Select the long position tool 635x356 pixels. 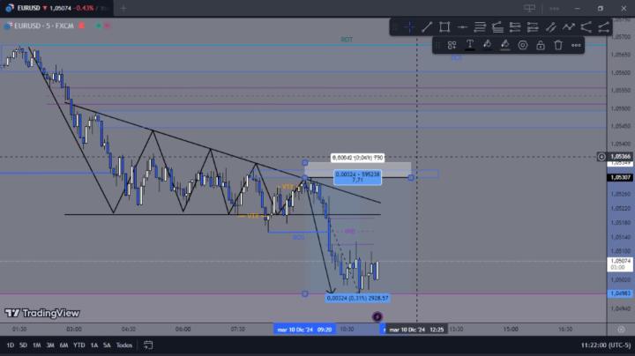coord(515,27)
